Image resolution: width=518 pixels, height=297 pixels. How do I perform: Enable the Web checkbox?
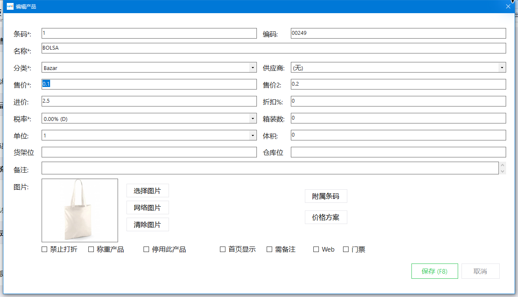316,249
